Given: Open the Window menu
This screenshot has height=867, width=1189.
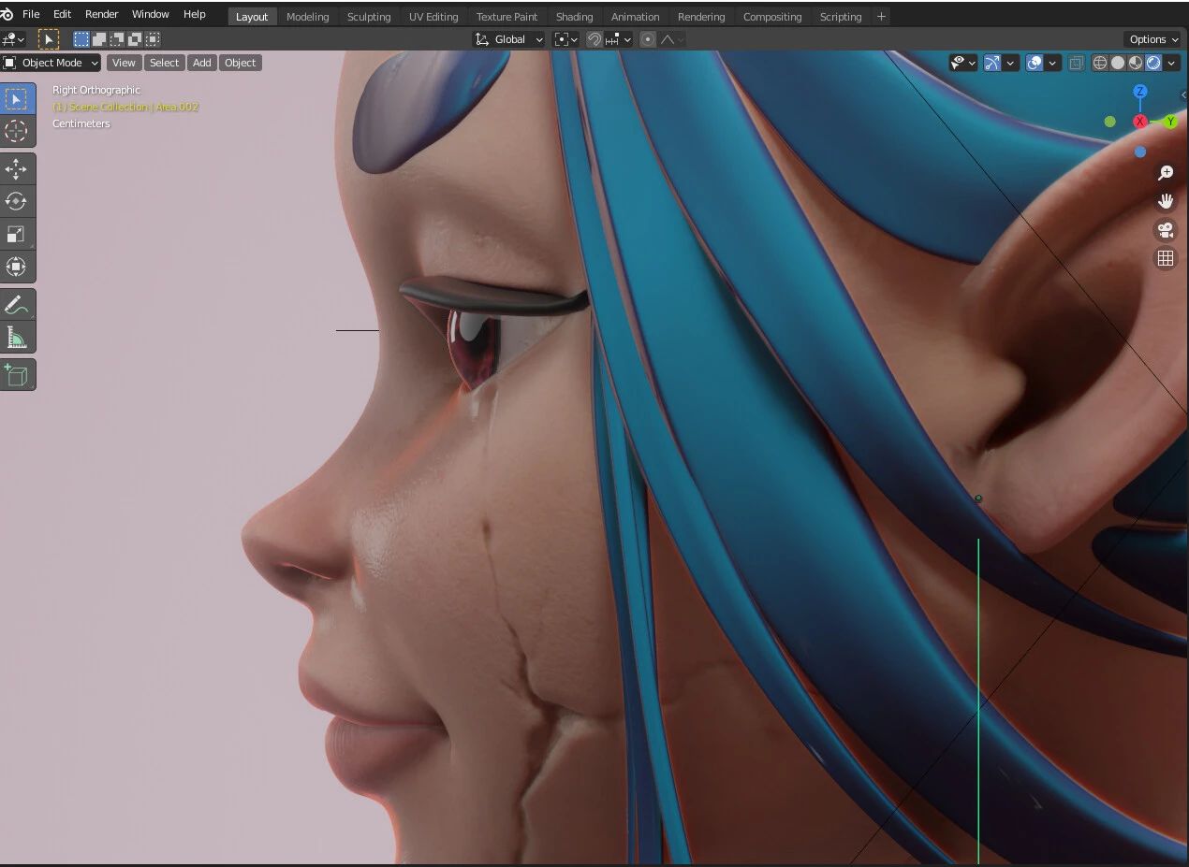Looking at the screenshot, I should [x=150, y=14].
